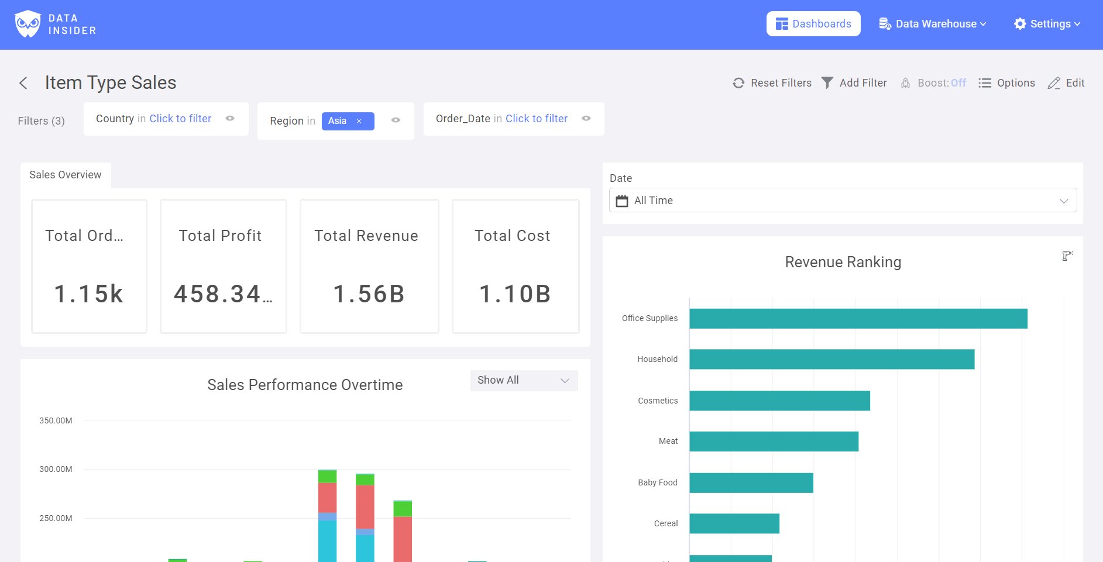Open the All Time date dropdown

coord(843,201)
